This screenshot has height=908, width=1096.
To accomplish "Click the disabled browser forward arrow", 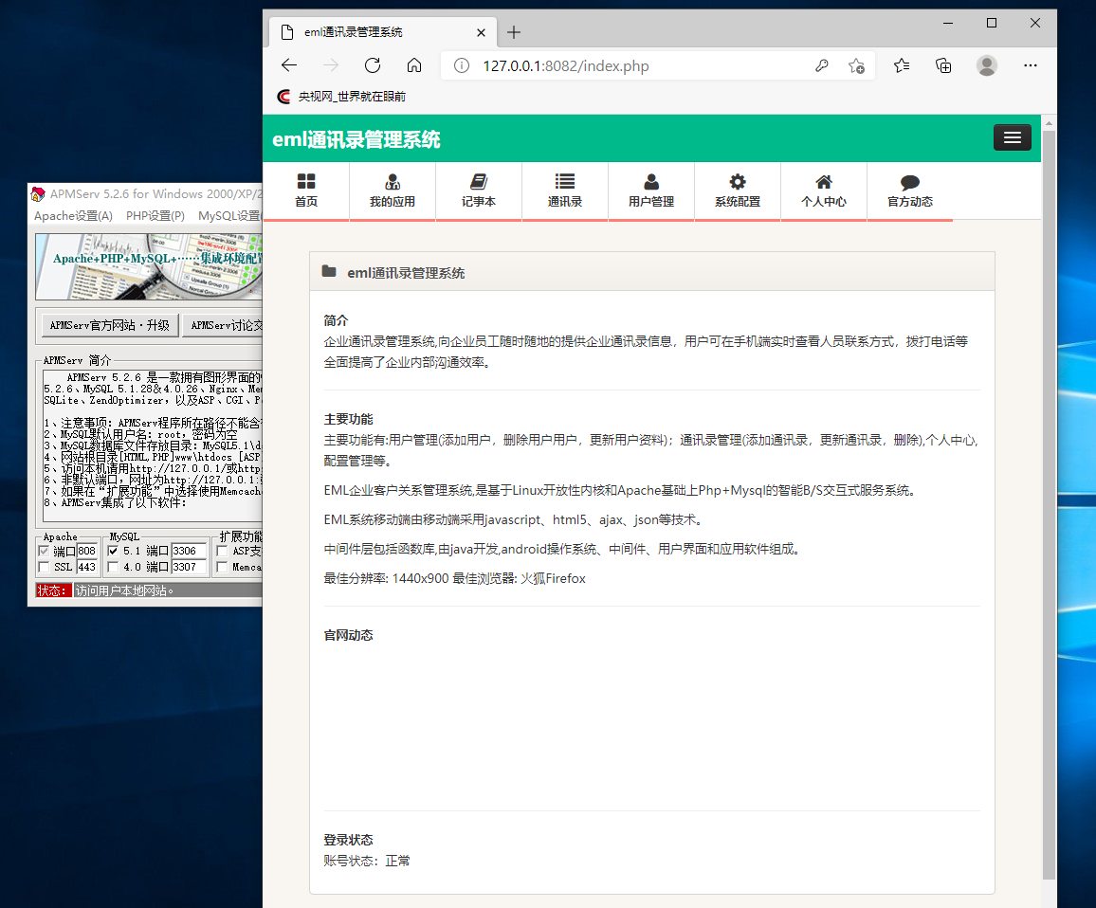I will [331, 65].
